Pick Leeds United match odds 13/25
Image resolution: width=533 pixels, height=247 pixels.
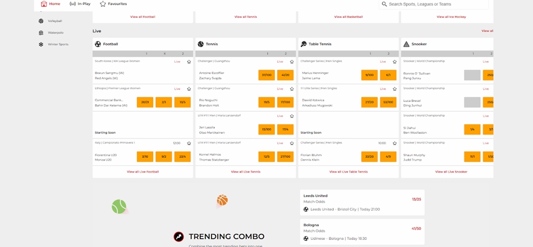416,199
